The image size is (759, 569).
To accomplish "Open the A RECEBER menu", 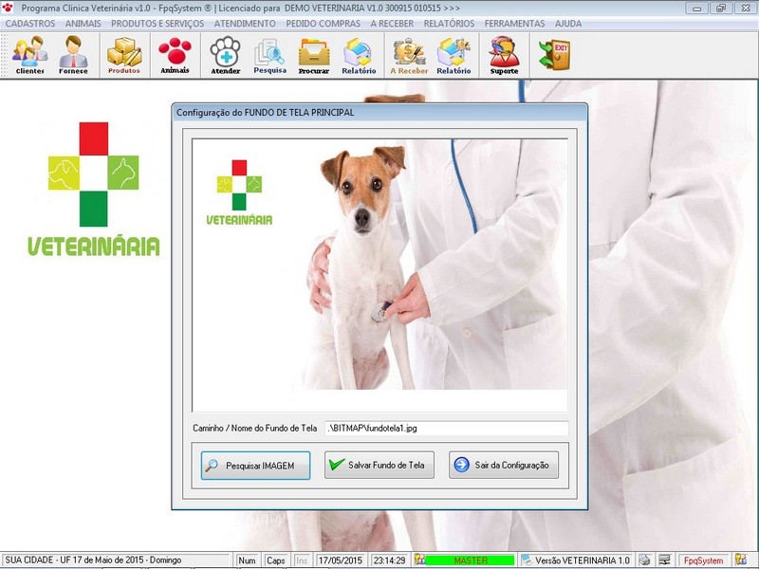I will point(392,24).
